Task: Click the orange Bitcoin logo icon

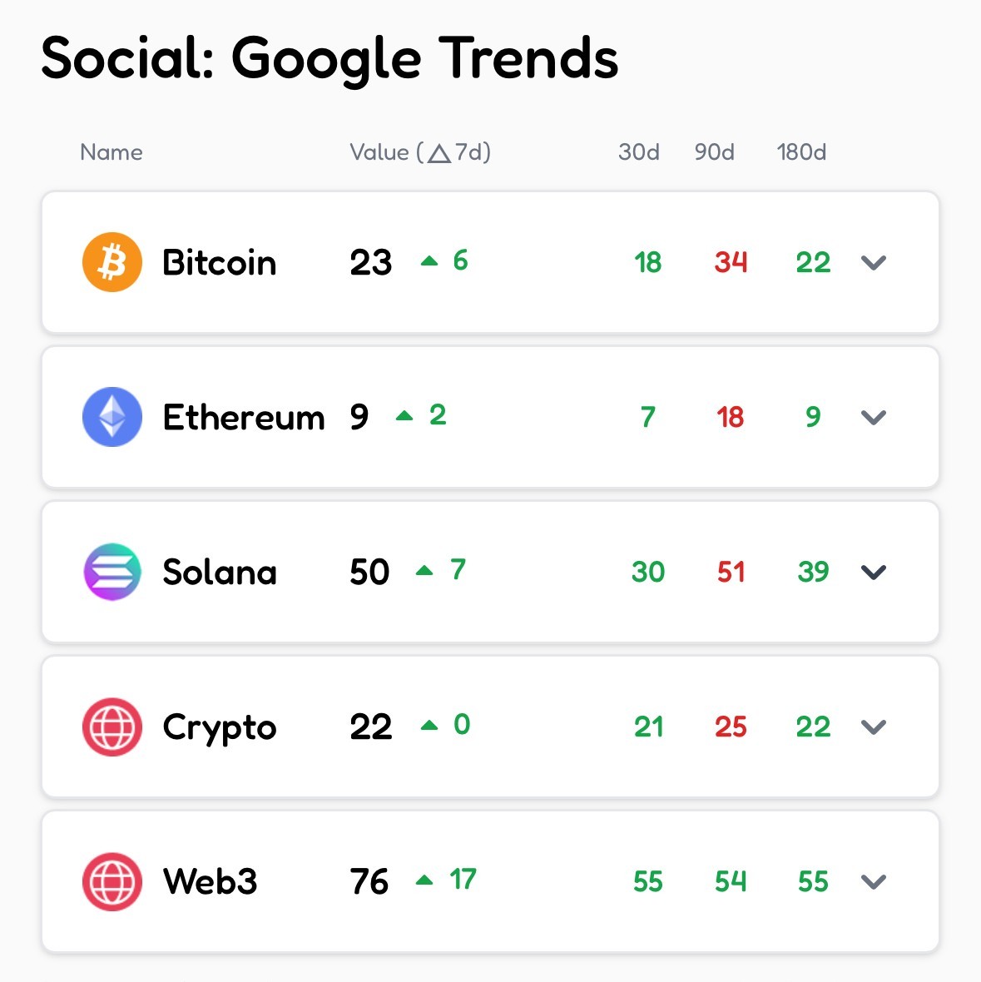Action: point(112,262)
